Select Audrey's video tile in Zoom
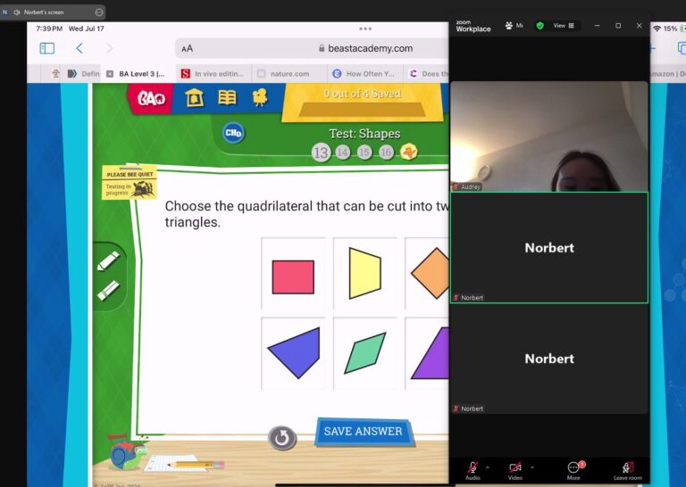 click(549, 136)
